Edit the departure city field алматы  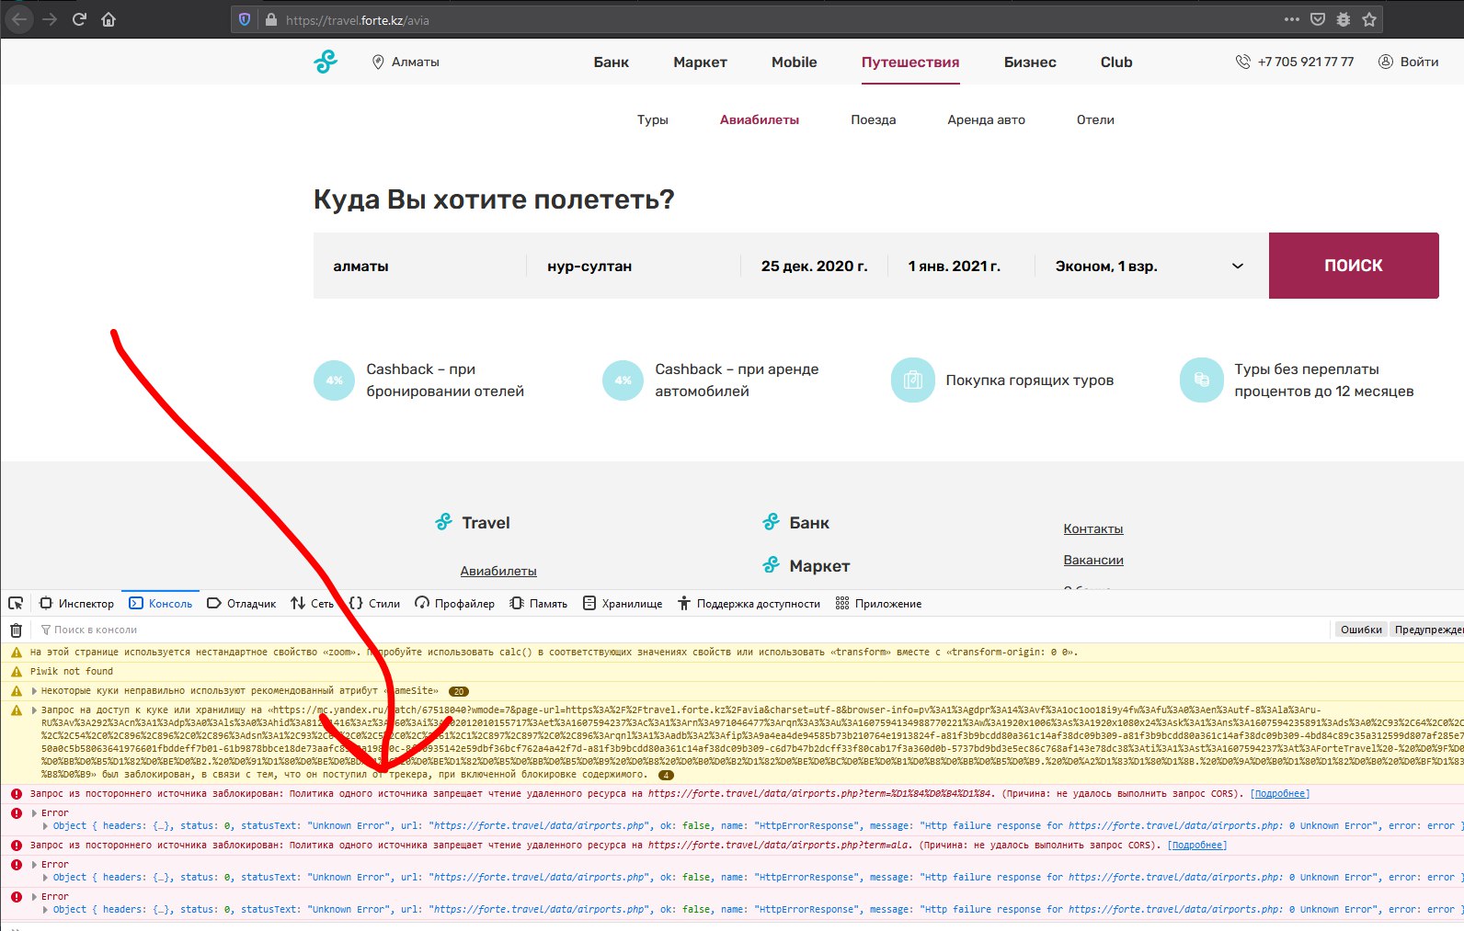(420, 266)
